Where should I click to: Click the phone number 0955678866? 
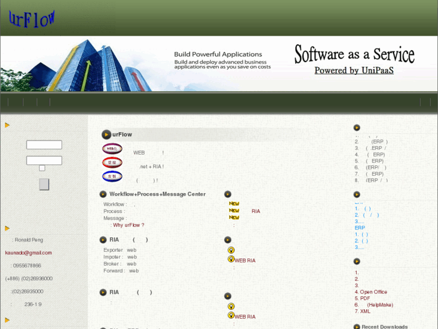27,266
